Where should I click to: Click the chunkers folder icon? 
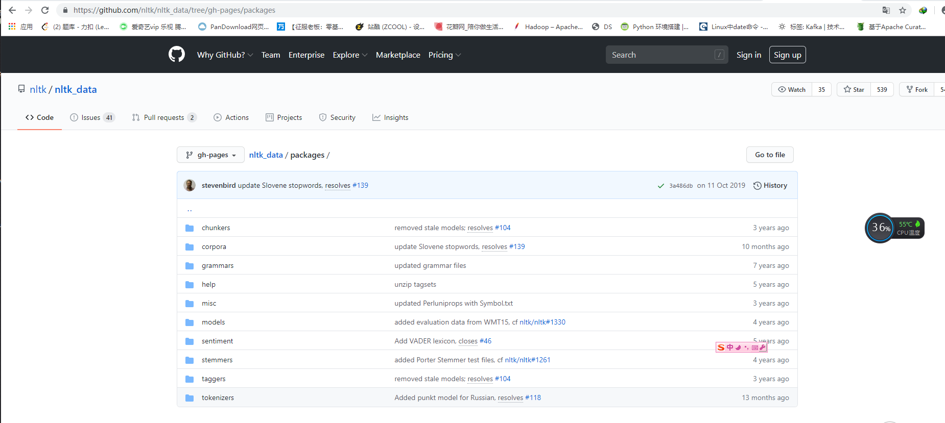coord(190,228)
